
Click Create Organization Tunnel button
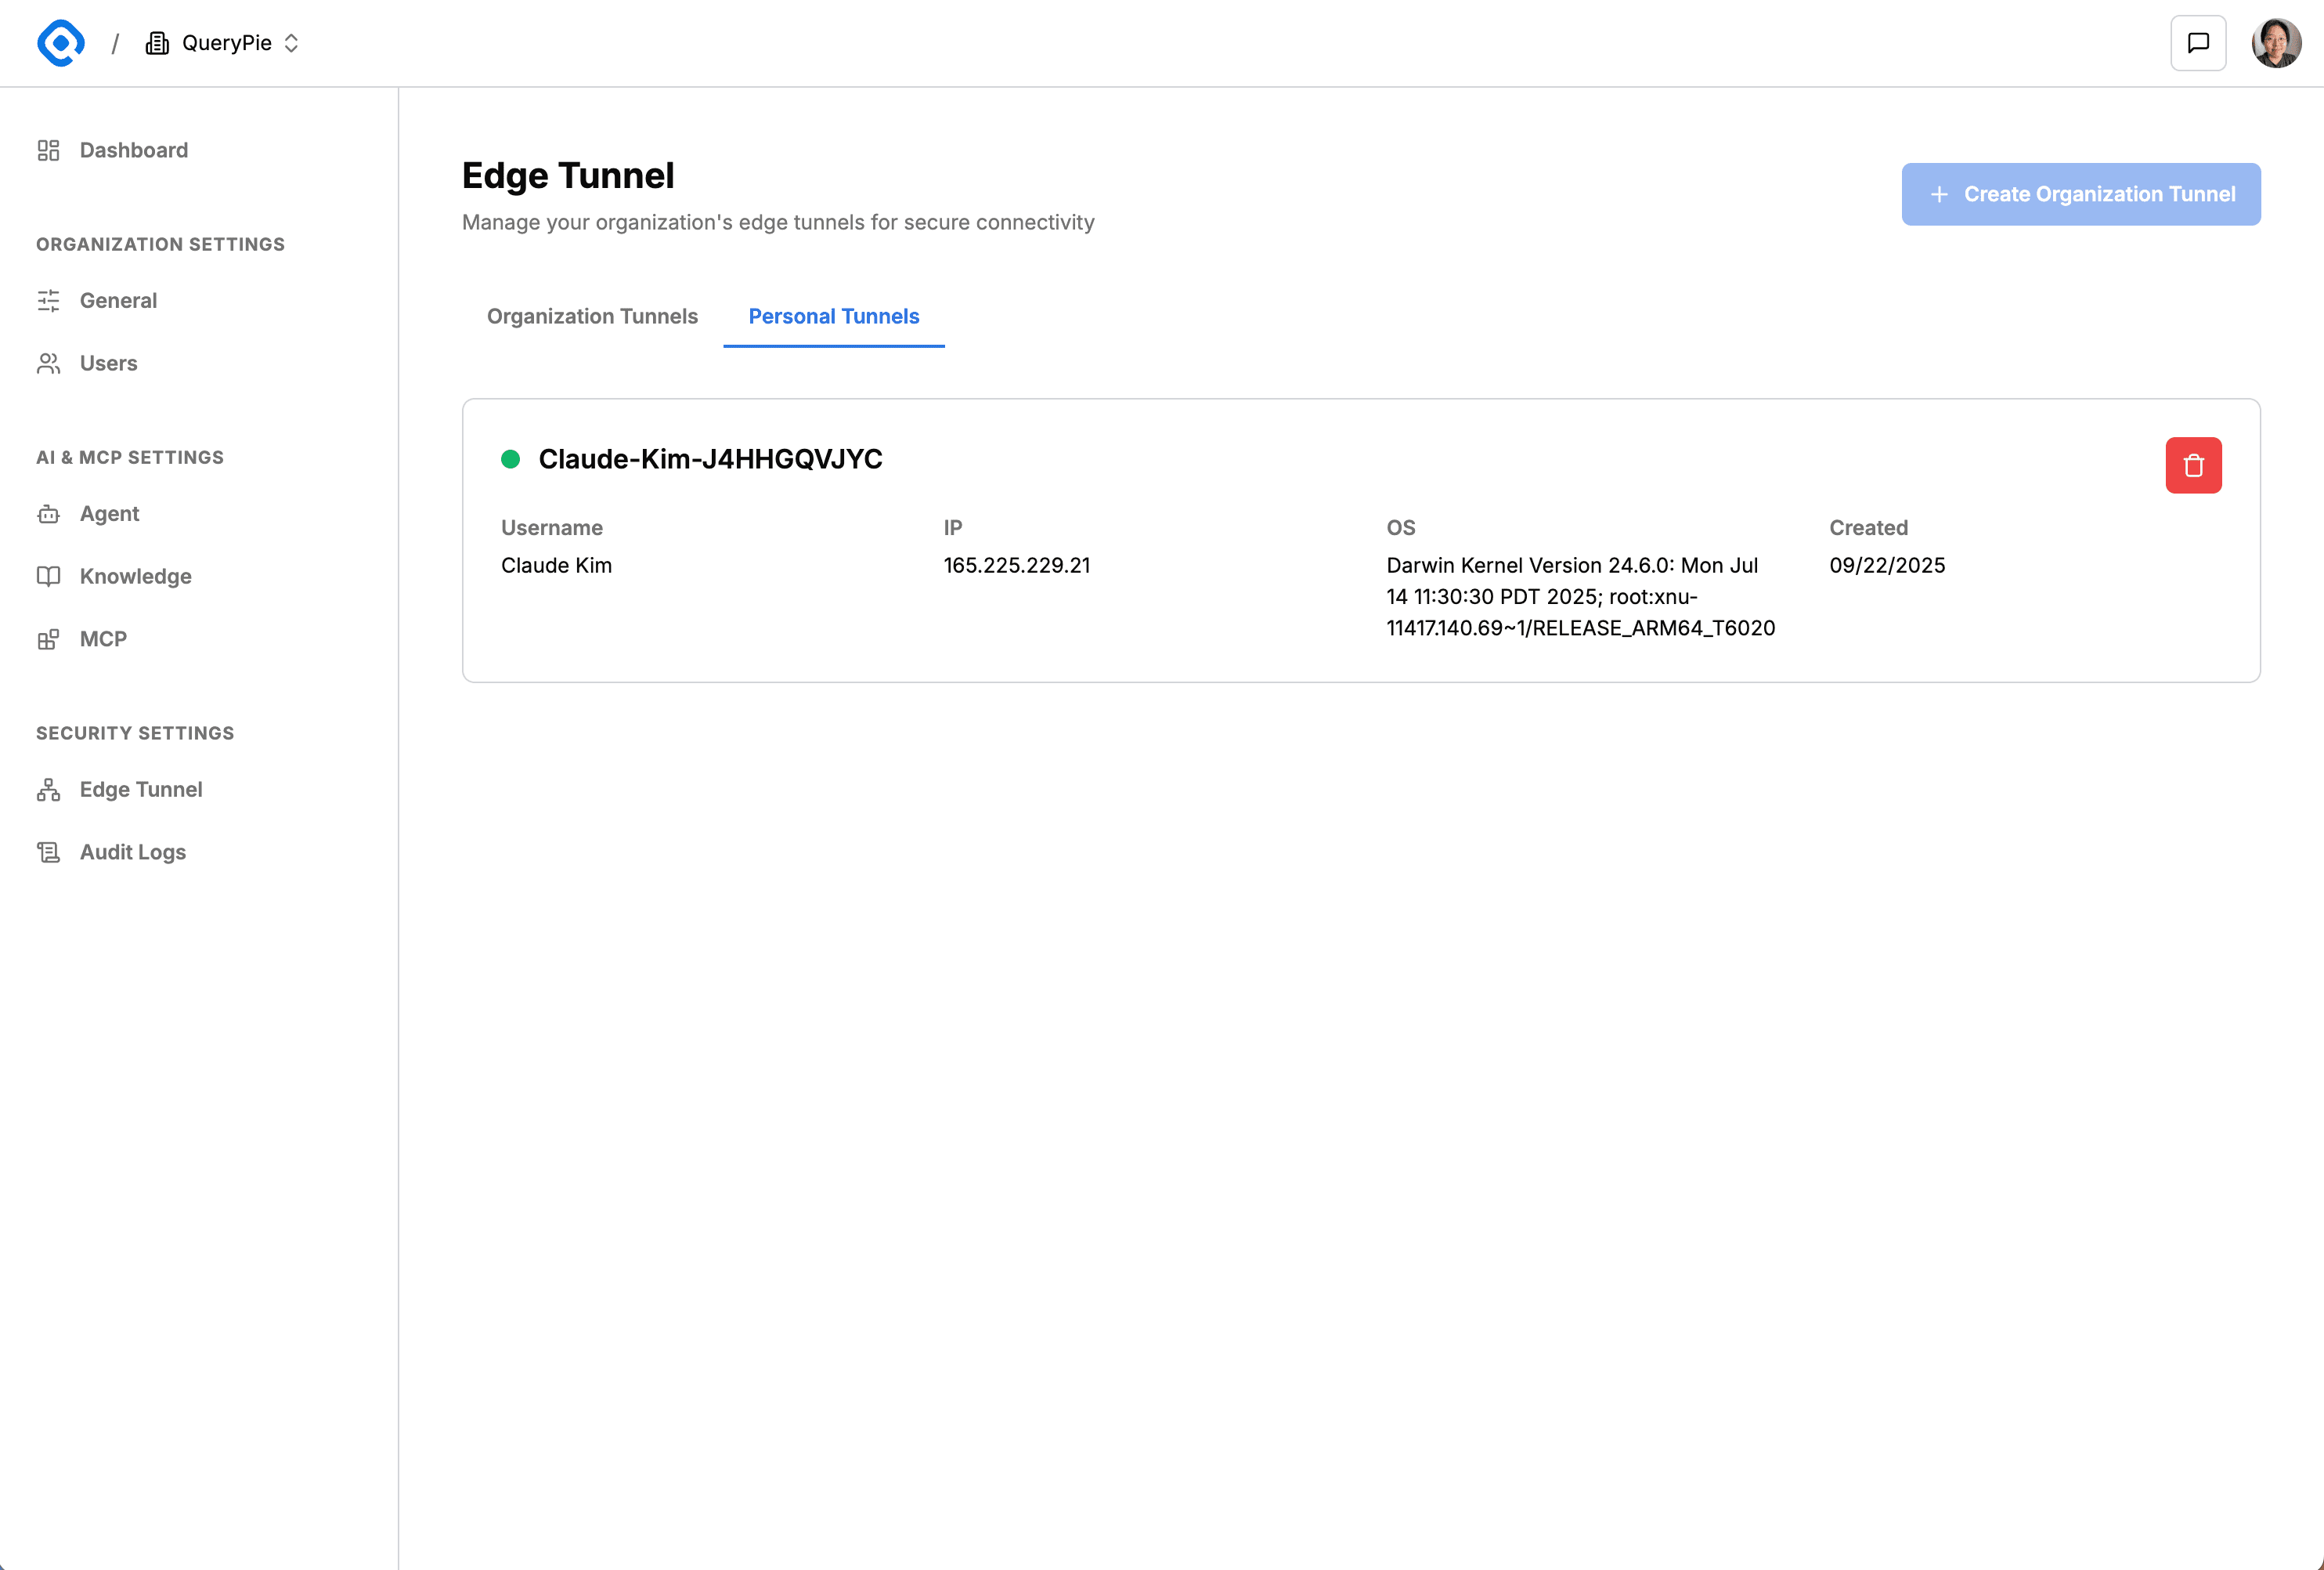[2080, 194]
